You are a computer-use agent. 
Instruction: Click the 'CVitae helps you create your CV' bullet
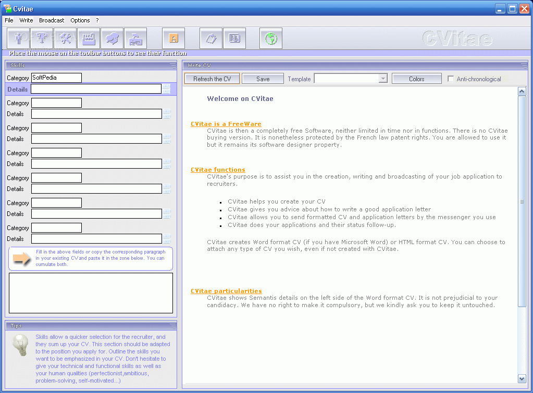[276, 201]
